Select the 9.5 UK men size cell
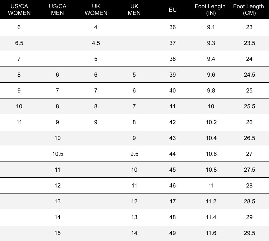 [134, 154]
